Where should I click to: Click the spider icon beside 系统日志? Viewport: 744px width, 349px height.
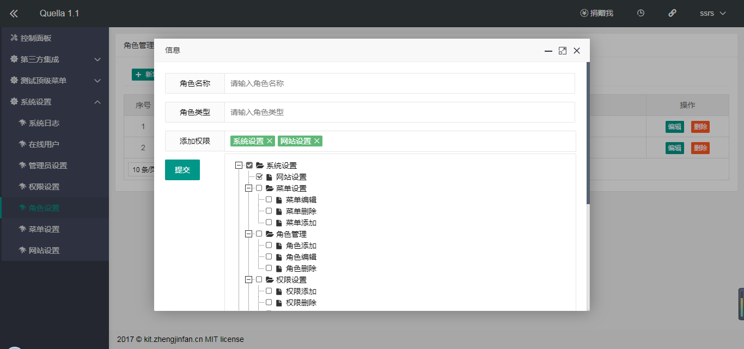coord(22,123)
